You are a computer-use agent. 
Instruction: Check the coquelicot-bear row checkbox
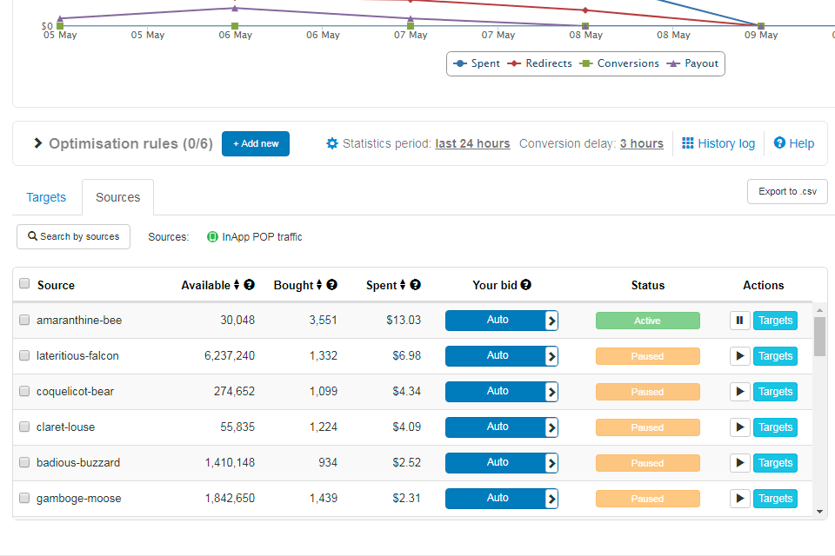click(x=24, y=392)
